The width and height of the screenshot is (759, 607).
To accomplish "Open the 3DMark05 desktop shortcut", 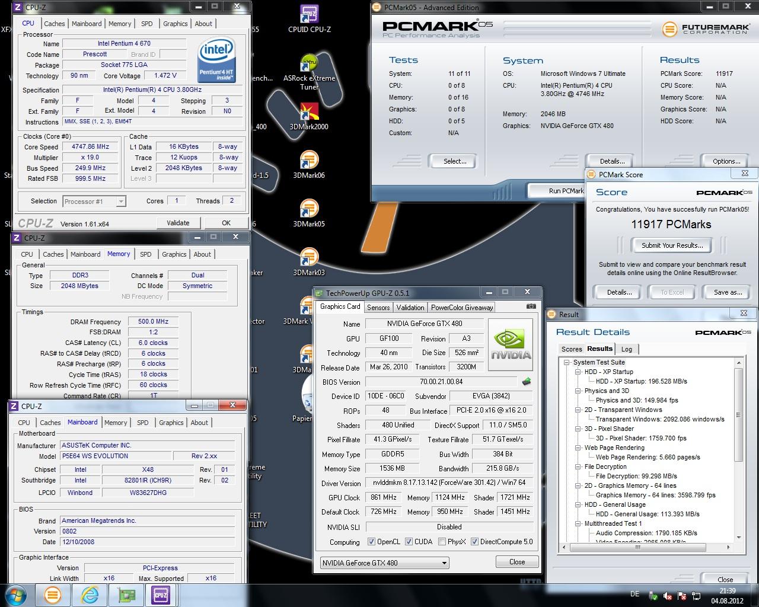I will pyautogui.click(x=309, y=213).
